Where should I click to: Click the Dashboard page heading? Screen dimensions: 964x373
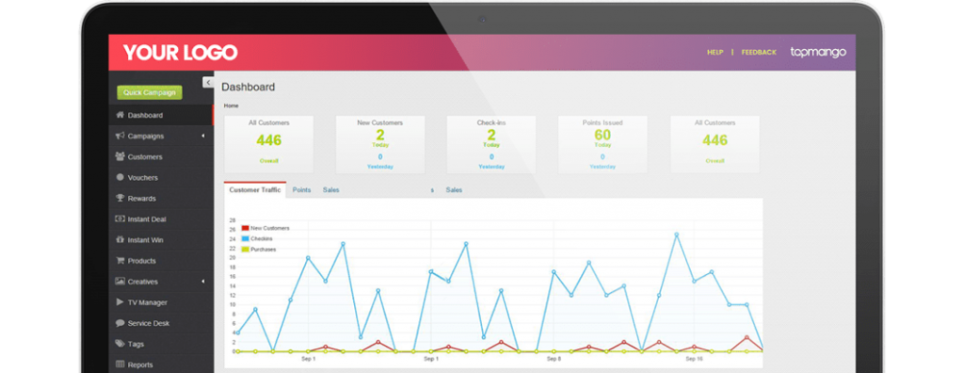(249, 88)
